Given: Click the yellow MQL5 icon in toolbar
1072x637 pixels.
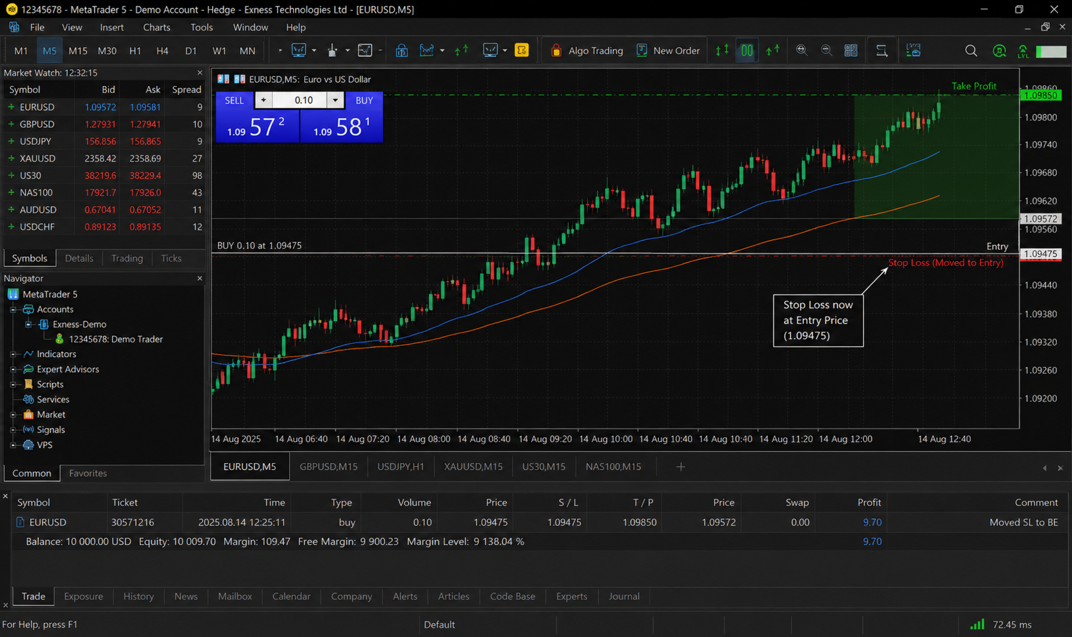Looking at the screenshot, I should coord(521,51).
